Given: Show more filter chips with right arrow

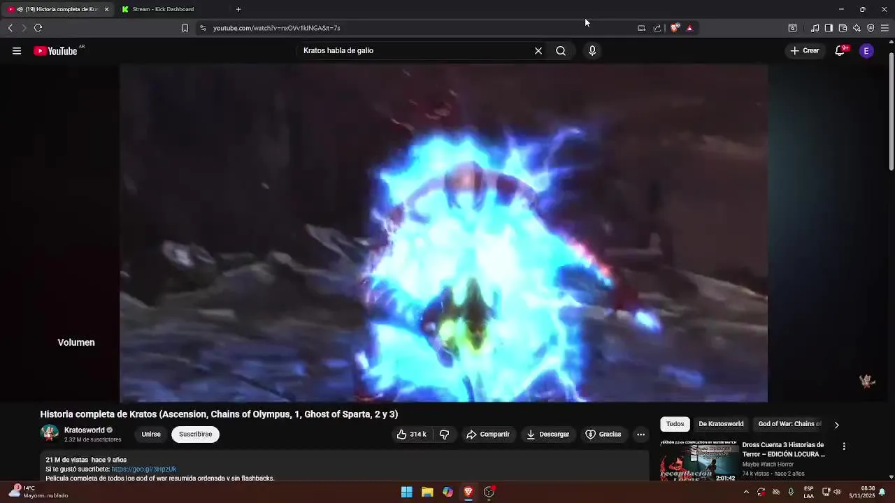Looking at the screenshot, I should coord(836,425).
